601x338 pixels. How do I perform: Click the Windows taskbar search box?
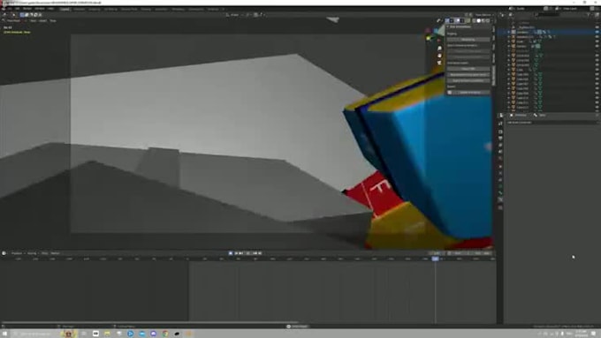[x=34, y=334]
